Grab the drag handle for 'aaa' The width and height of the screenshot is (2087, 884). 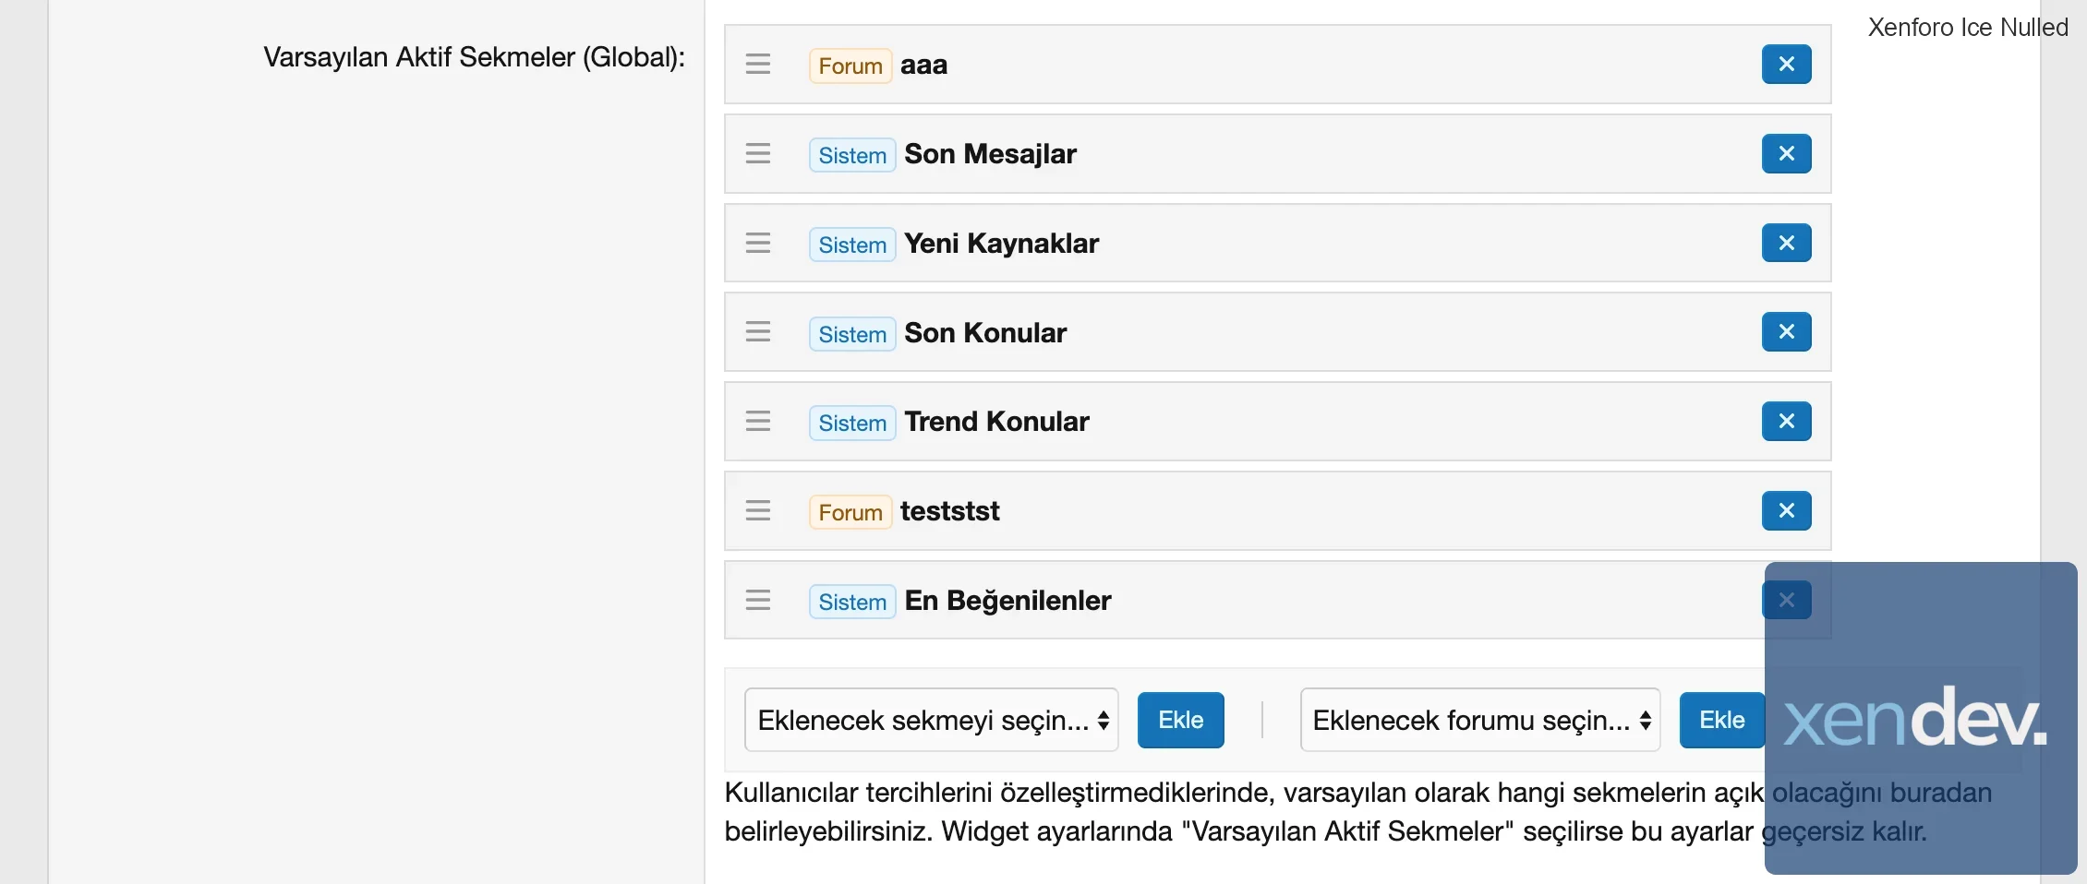tap(758, 65)
